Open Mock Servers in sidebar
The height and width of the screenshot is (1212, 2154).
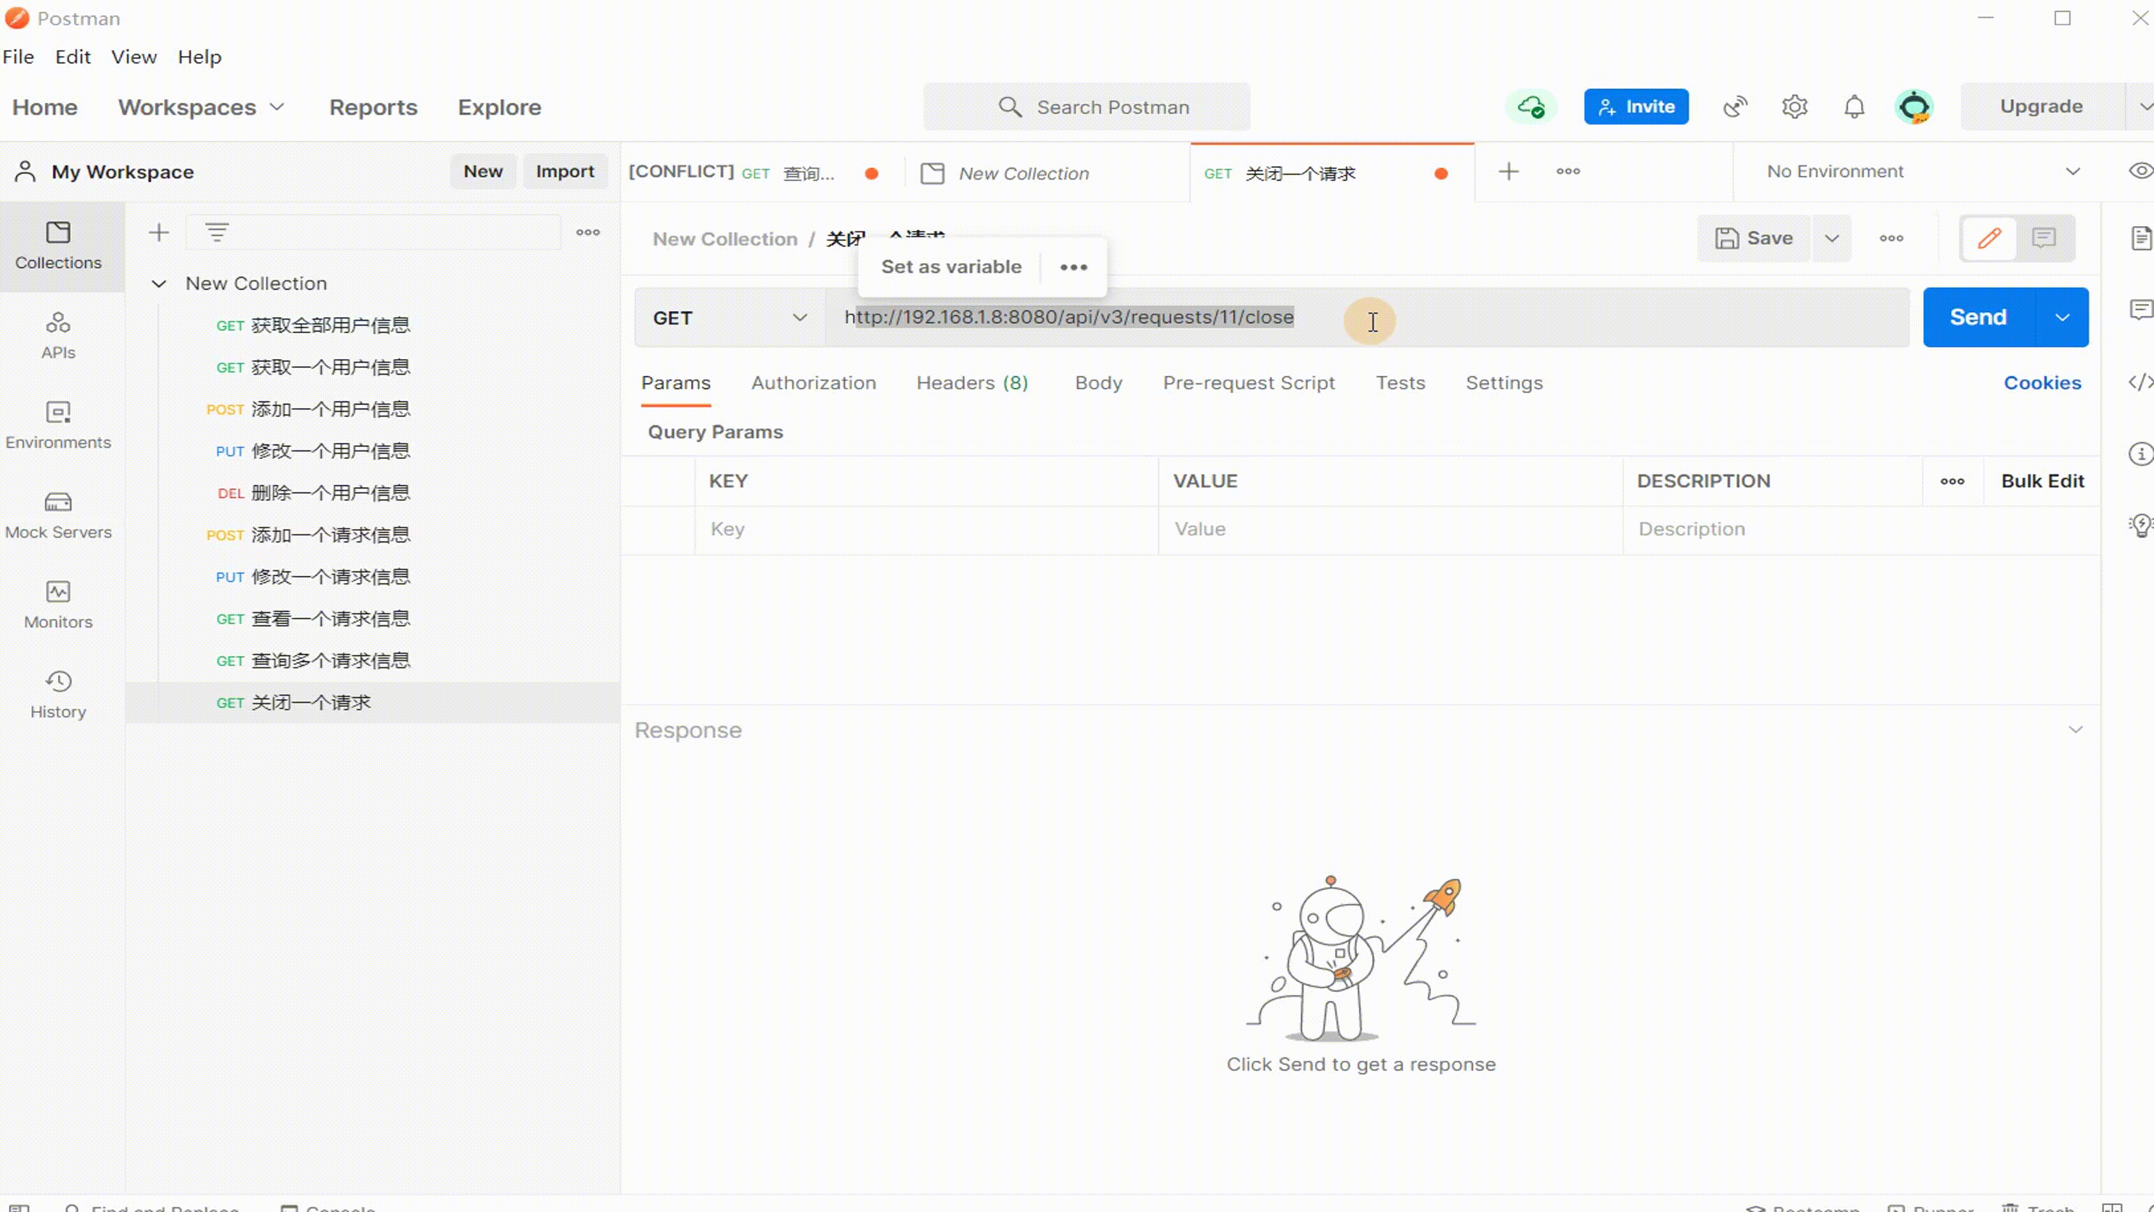(58, 515)
